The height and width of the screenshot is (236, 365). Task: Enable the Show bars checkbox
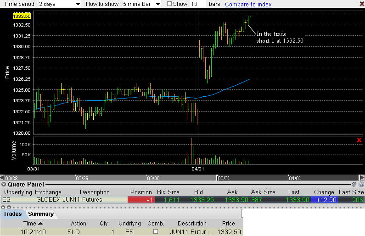[169, 4]
